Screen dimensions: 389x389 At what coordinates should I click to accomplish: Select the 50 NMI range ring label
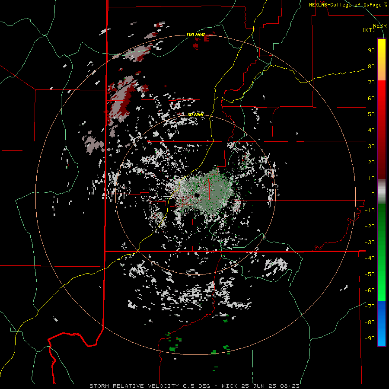[x=195, y=115]
